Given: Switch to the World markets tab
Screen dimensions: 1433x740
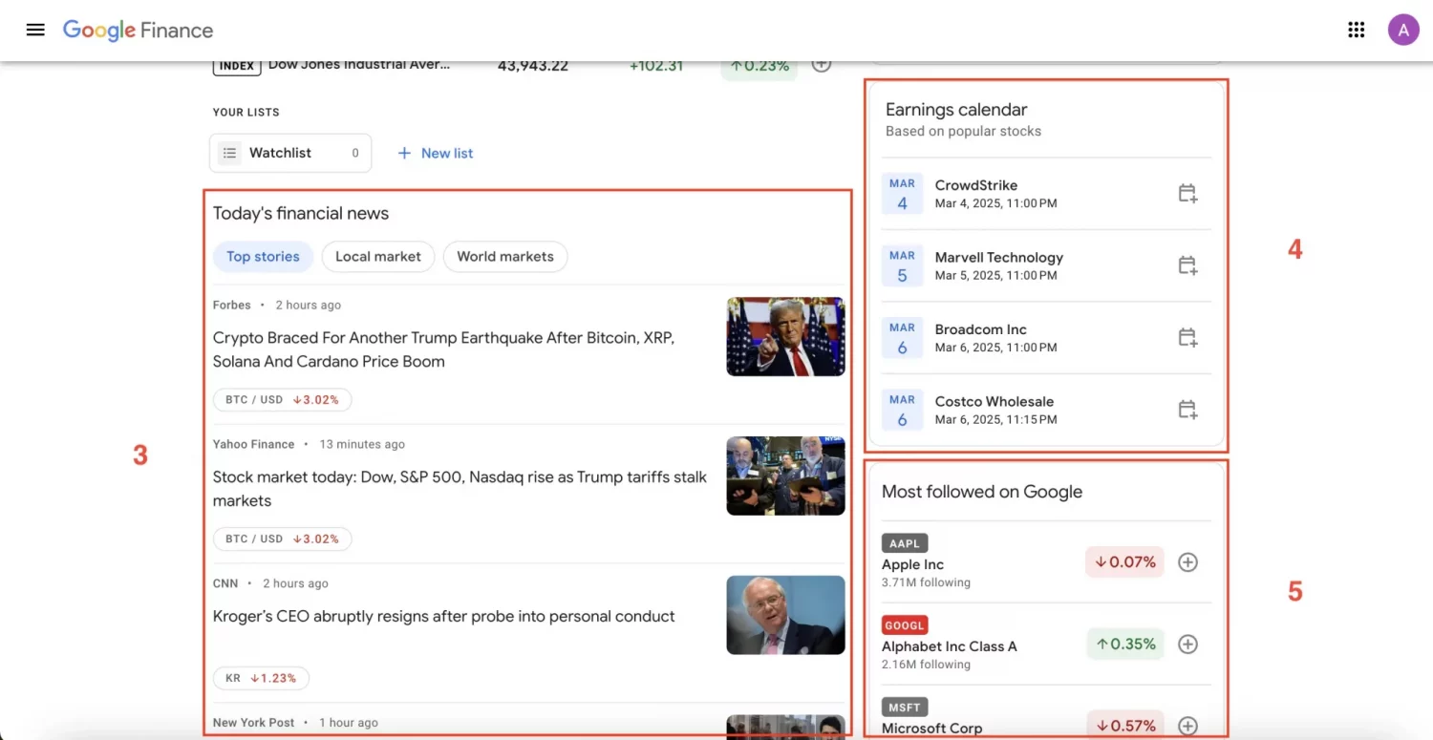Looking at the screenshot, I should (x=505, y=257).
